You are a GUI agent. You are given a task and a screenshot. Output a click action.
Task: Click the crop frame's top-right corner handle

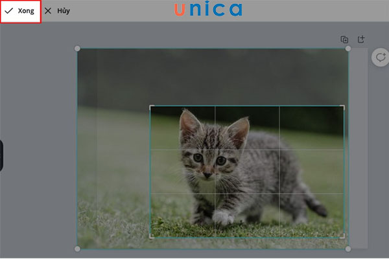(343, 107)
